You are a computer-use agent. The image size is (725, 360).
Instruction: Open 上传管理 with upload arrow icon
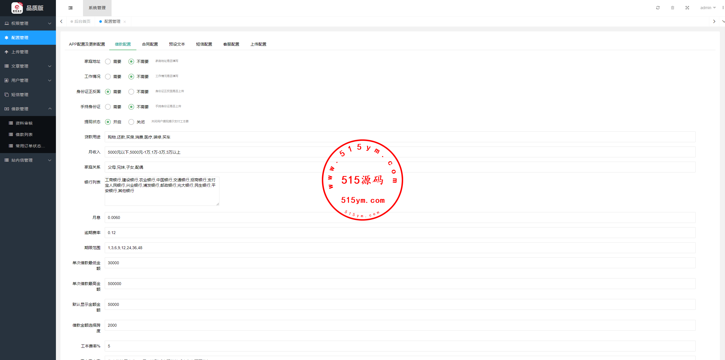point(20,52)
